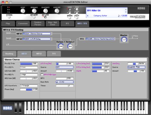Open the Pre HEQ Fc dropdown

click(x=29, y=75)
